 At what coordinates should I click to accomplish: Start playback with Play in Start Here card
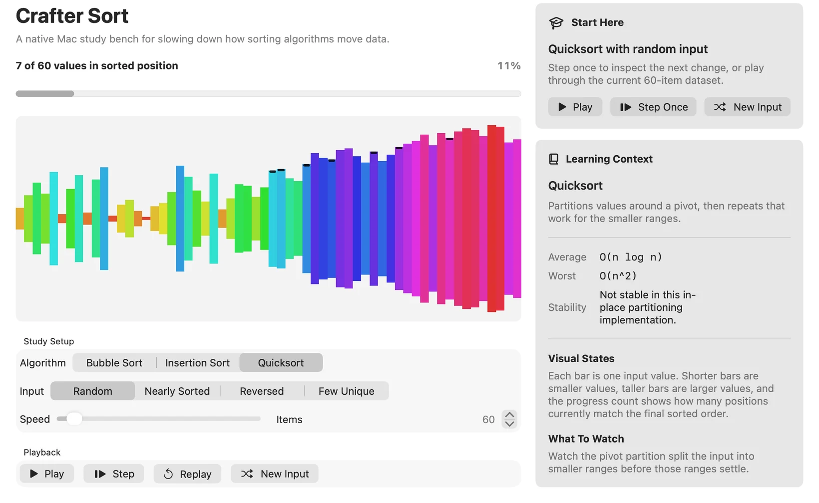[x=575, y=107]
